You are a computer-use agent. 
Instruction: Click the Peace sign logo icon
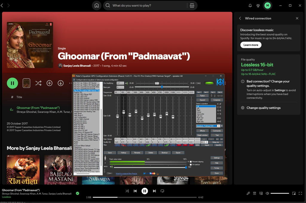(220, 82)
